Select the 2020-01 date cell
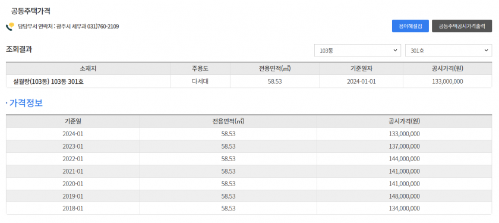Screen dimensions: 499x223 (73, 184)
